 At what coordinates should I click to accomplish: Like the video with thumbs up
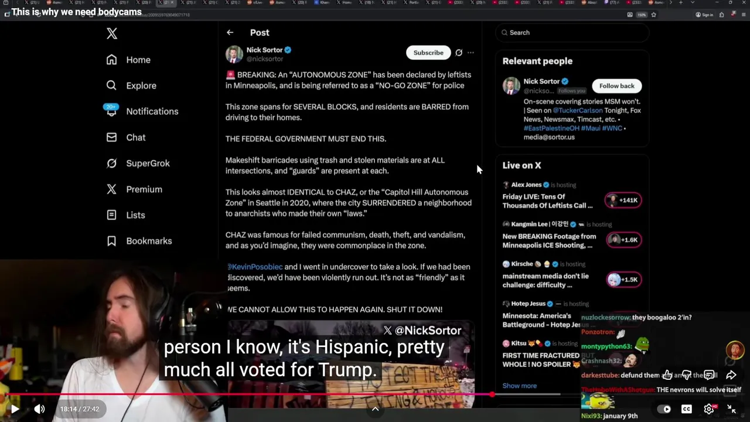click(667, 375)
